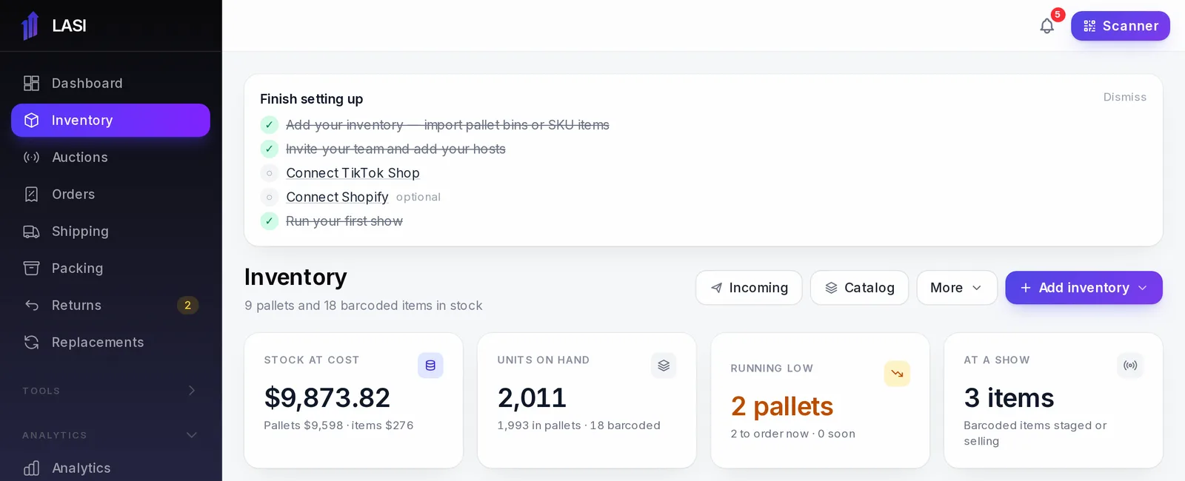Open the Stock at Cost card
Image resolution: width=1185 pixels, height=481 pixels.
(x=354, y=400)
